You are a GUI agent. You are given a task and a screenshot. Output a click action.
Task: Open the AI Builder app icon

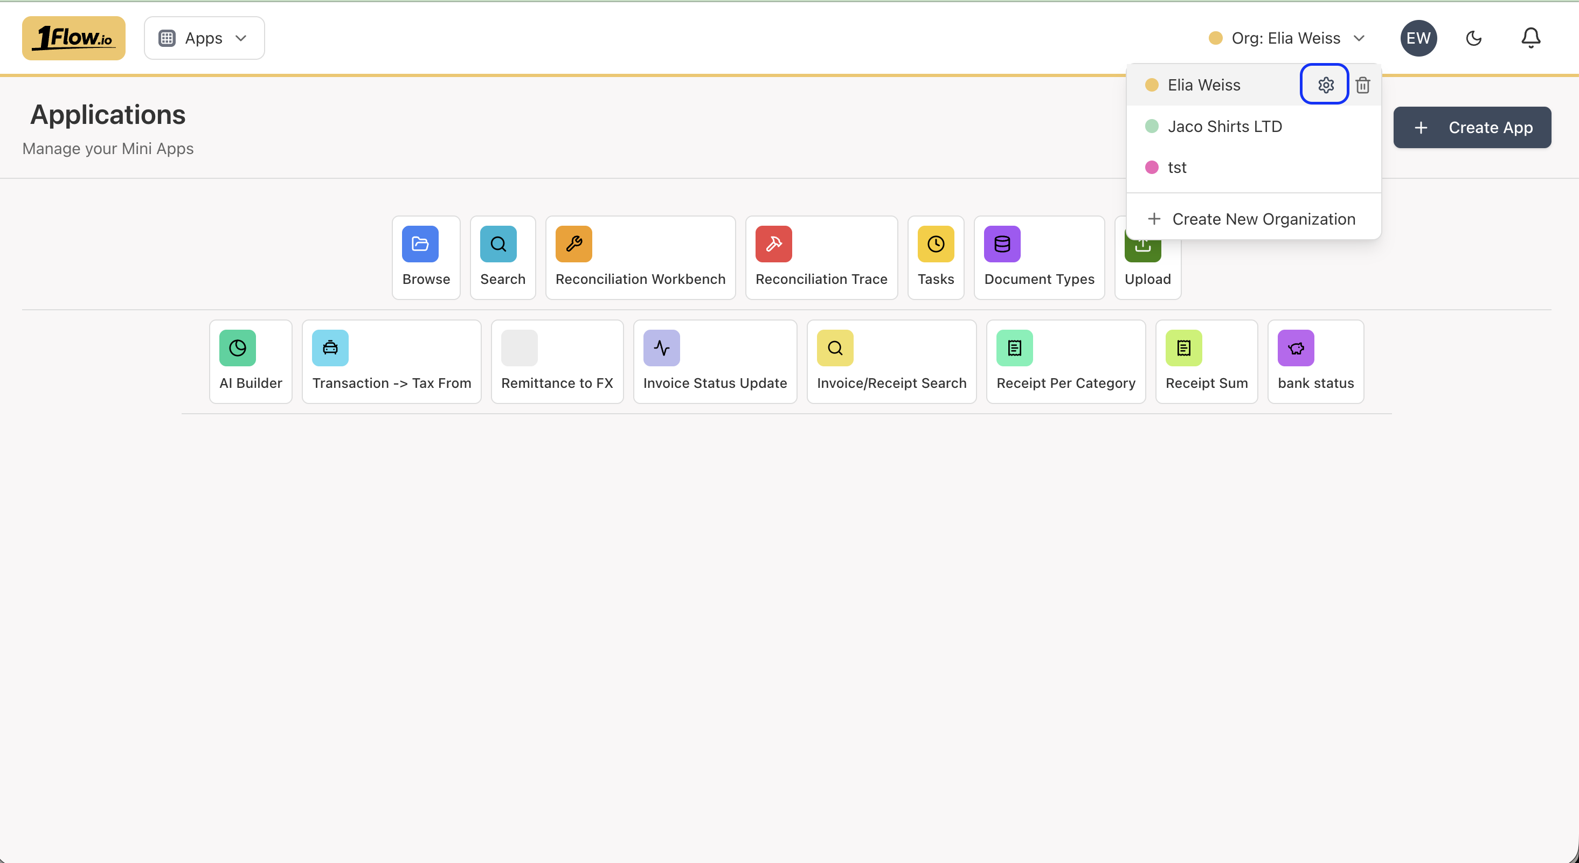237,347
